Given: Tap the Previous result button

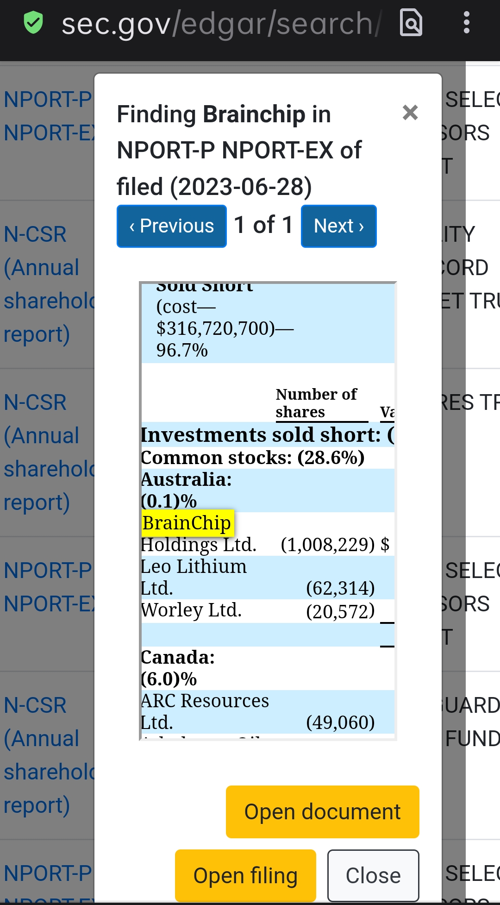Looking at the screenshot, I should pyautogui.click(x=172, y=226).
